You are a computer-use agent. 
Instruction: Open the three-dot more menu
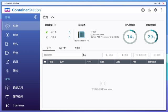point(162,10)
